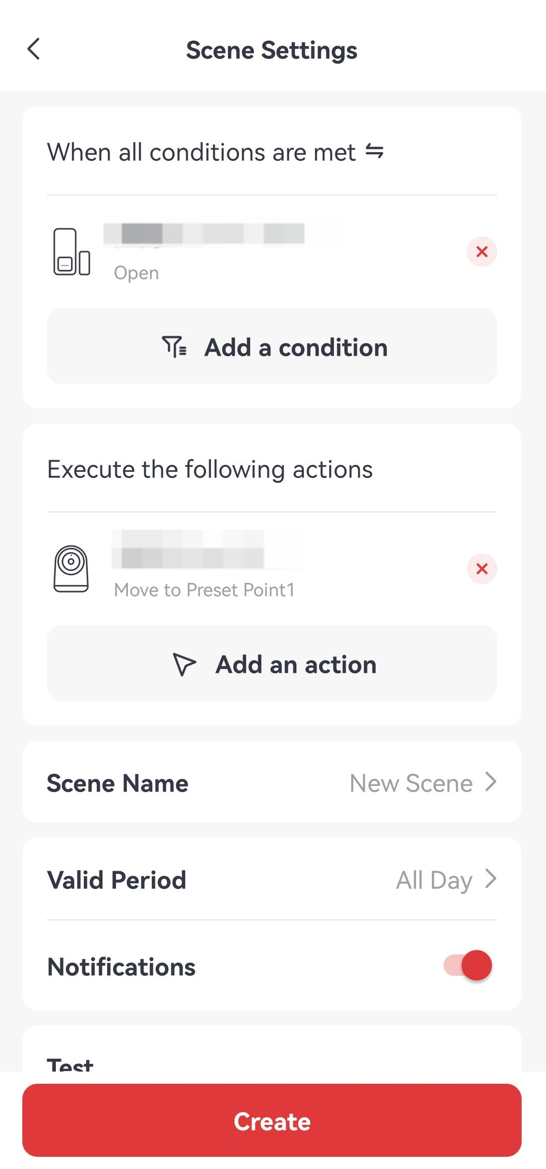This screenshot has width=546, height=1169.
Task: Tap the door sensor device icon
Action: 72,252
